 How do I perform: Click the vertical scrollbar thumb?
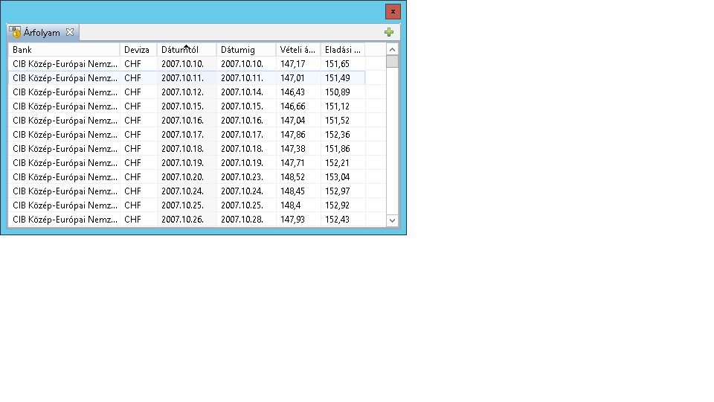point(392,61)
